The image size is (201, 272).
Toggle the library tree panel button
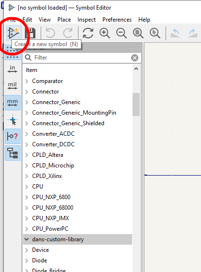(12, 153)
